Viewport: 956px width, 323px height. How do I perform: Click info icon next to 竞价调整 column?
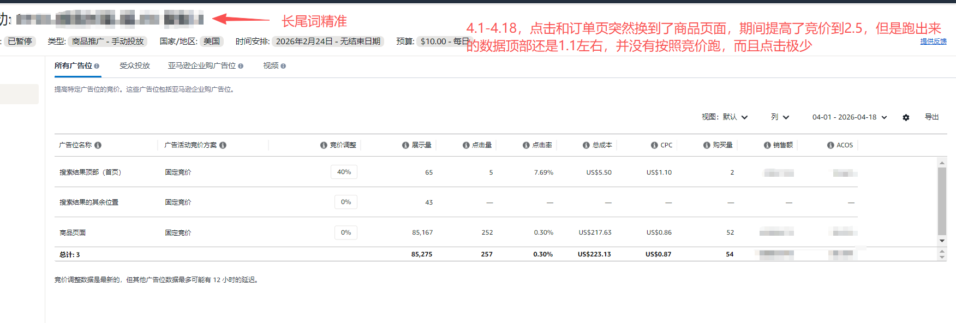324,145
